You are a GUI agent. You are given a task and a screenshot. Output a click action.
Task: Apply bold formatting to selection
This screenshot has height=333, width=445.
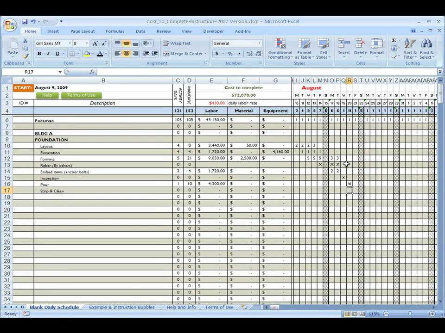39,54
